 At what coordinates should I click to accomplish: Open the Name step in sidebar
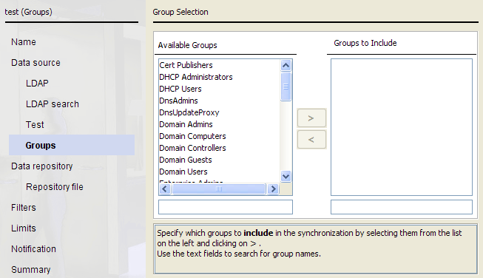(24, 42)
